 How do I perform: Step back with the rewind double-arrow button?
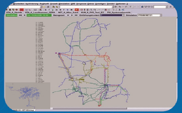(20, 15)
